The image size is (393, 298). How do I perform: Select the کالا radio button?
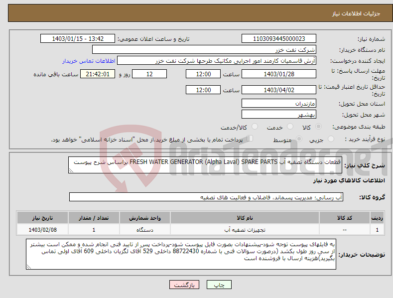coord(318,127)
